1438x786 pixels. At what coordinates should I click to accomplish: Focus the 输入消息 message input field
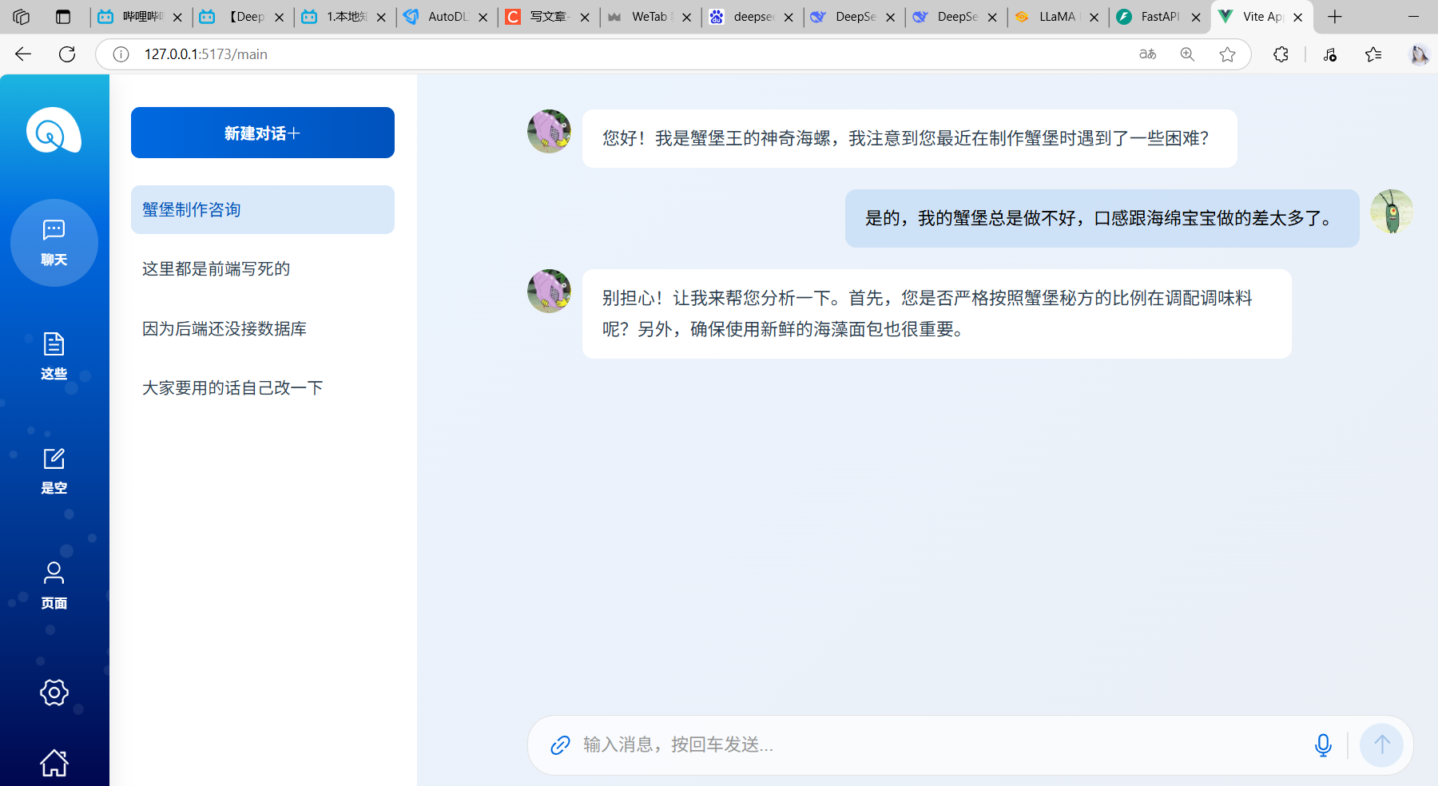tap(939, 745)
